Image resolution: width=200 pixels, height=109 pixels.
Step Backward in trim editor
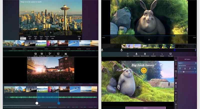pos(153,54)
